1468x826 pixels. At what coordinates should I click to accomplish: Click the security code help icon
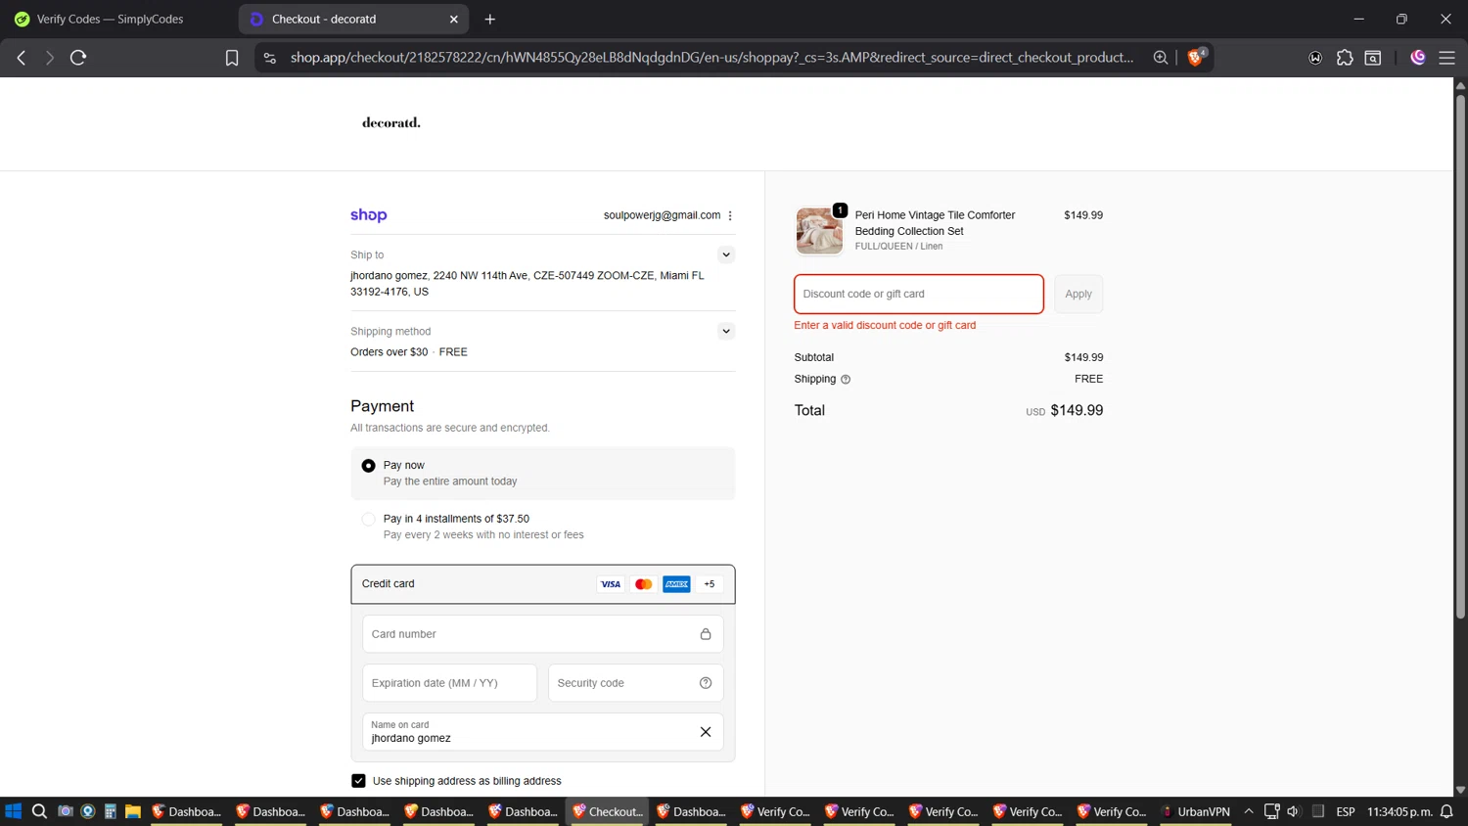click(x=706, y=683)
